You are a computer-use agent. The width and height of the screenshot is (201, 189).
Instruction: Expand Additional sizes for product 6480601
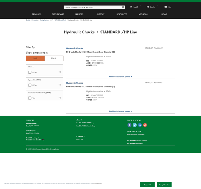pos(121,111)
